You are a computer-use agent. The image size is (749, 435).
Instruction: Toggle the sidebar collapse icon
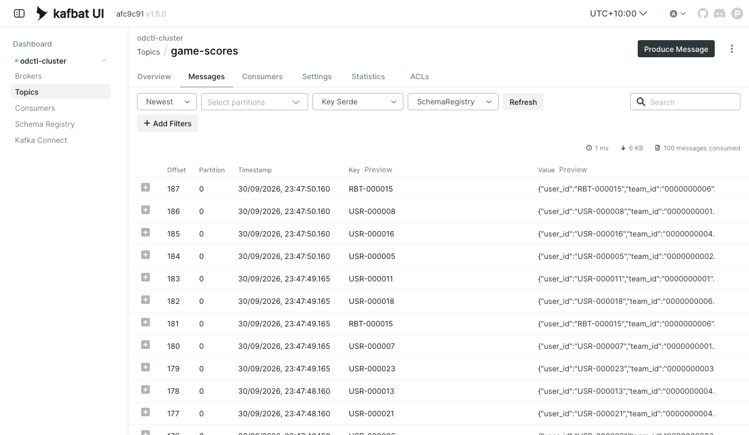(19, 13)
